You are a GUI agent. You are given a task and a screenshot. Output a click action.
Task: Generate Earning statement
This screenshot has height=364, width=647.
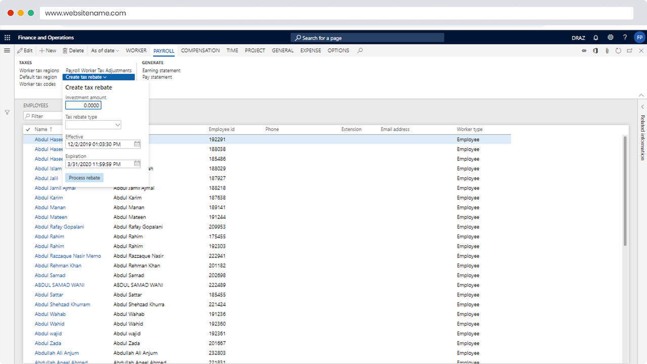tap(161, 71)
